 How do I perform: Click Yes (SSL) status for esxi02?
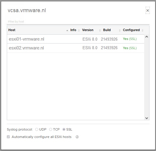pos(130,48)
